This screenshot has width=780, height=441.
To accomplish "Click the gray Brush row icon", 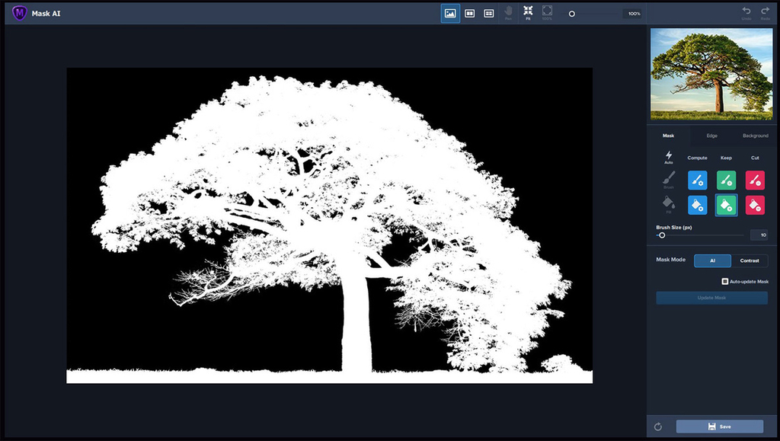I will point(669,180).
